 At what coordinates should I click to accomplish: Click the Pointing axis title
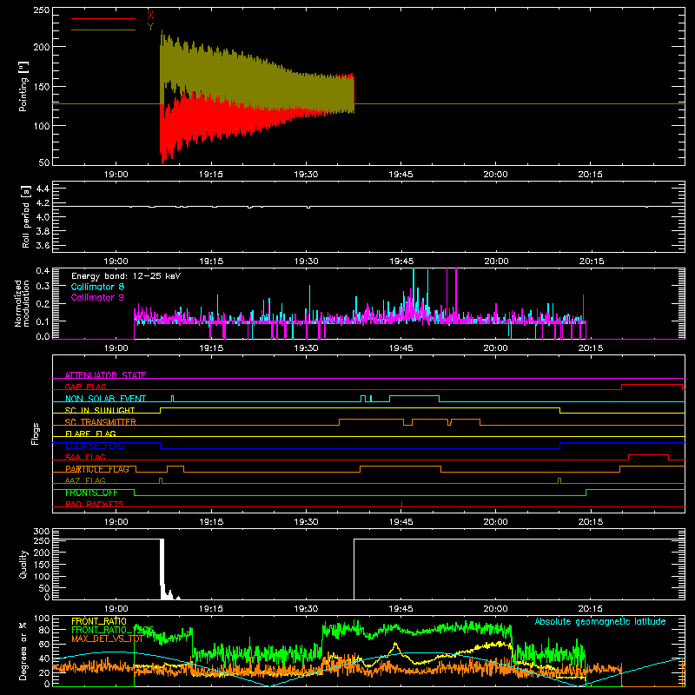coord(23,86)
